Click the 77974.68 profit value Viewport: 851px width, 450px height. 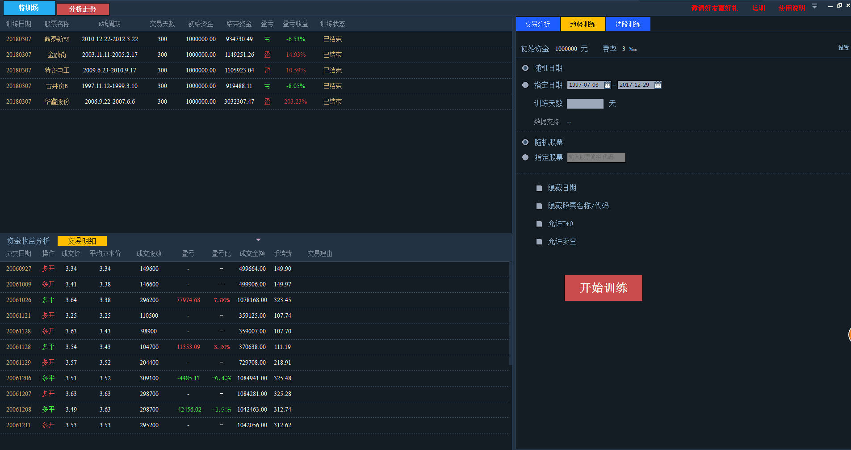[188, 300]
